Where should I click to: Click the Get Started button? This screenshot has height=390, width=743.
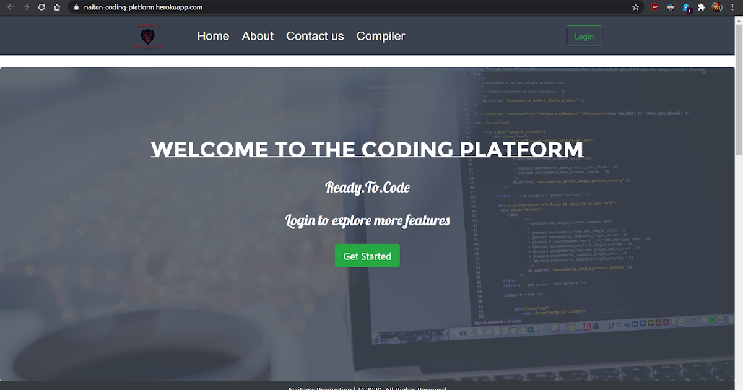point(367,255)
